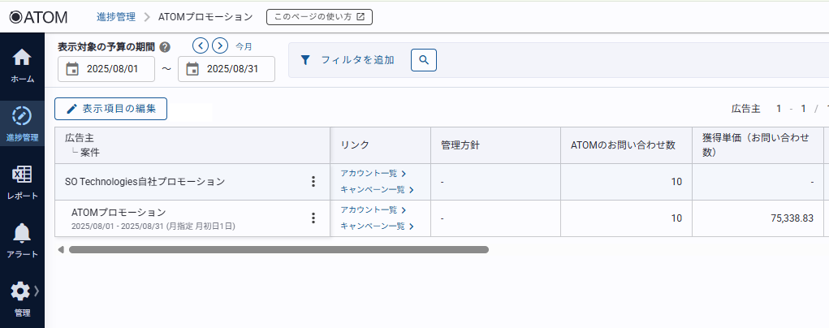Image resolution: width=829 pixels, height=328 pixels.
Task: Open アカウント一覧 link for ATOMプロモーション
Action: point(373,209)
